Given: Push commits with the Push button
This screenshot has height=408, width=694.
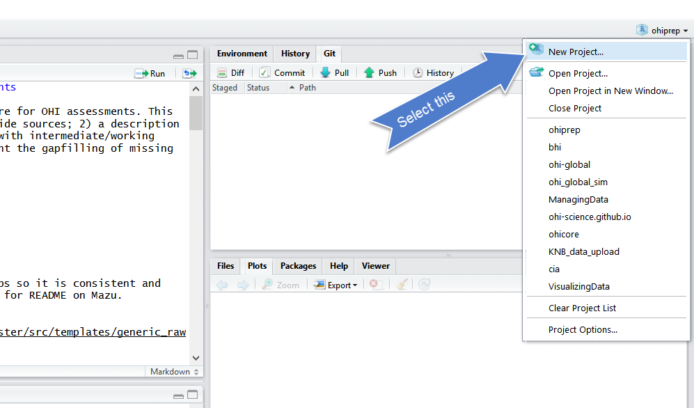Looking at the screenshot, I should point(380,73).
